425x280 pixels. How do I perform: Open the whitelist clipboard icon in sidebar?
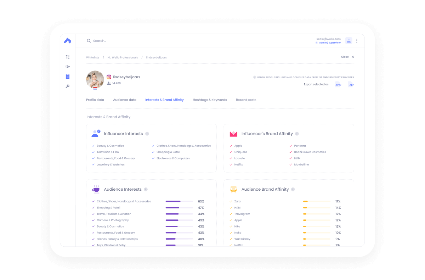click(x=68, y=77)
